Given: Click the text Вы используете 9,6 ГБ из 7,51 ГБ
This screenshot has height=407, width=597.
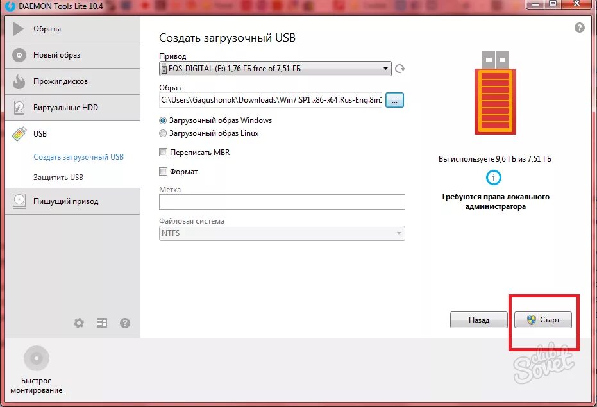Looking at the screenshot, I should 494,159.
